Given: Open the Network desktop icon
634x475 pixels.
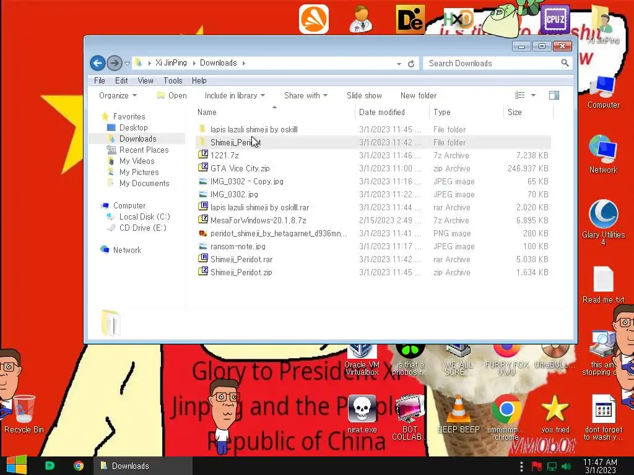Looking at the screenshot, I should click(x=603, y=155).
